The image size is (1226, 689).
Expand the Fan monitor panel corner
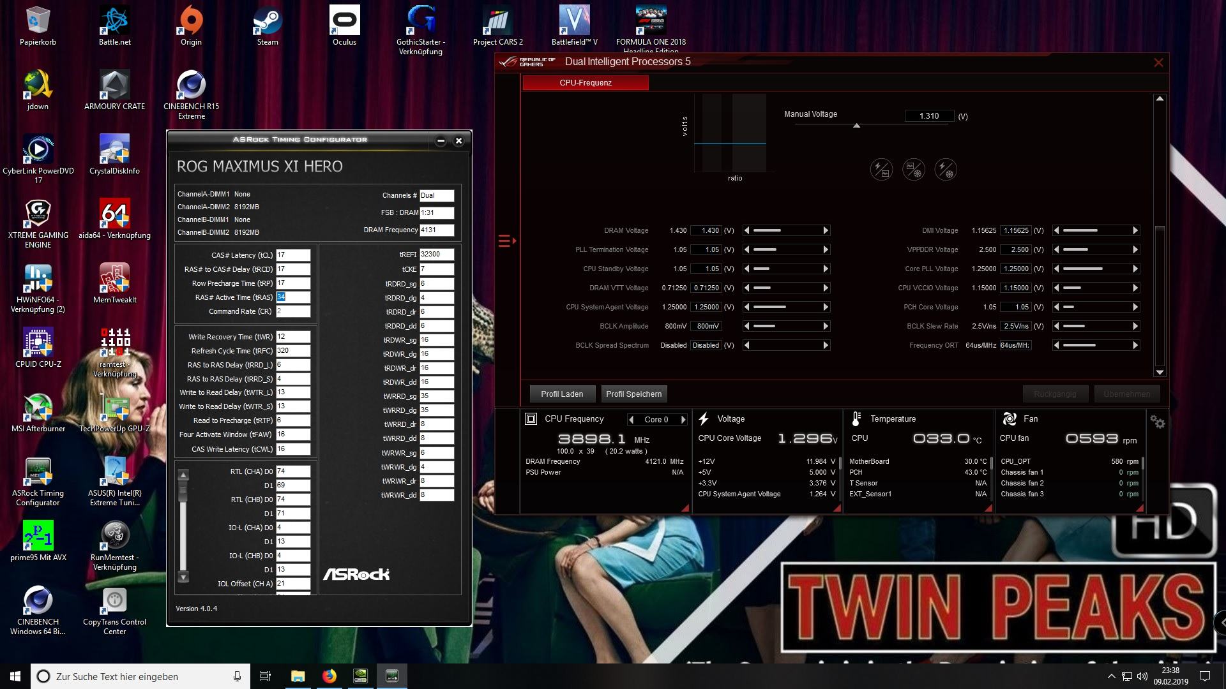click(x=1140, y=508)
